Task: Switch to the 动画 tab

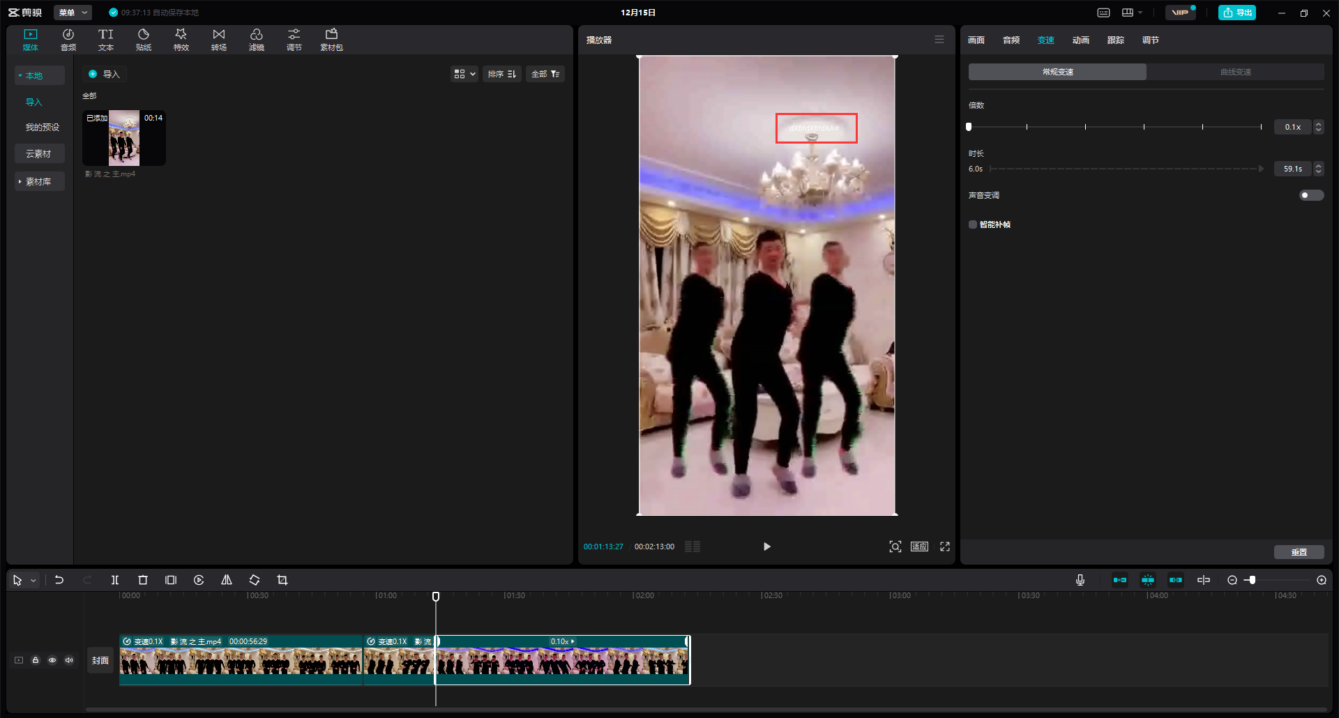Action: (1081, 40)
